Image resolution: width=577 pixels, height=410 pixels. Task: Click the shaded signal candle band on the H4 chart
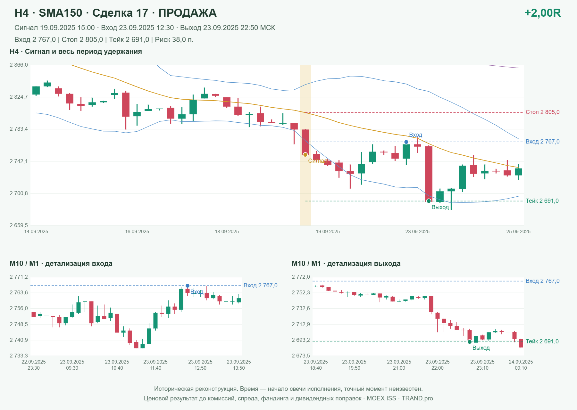(x=305, y=145)
